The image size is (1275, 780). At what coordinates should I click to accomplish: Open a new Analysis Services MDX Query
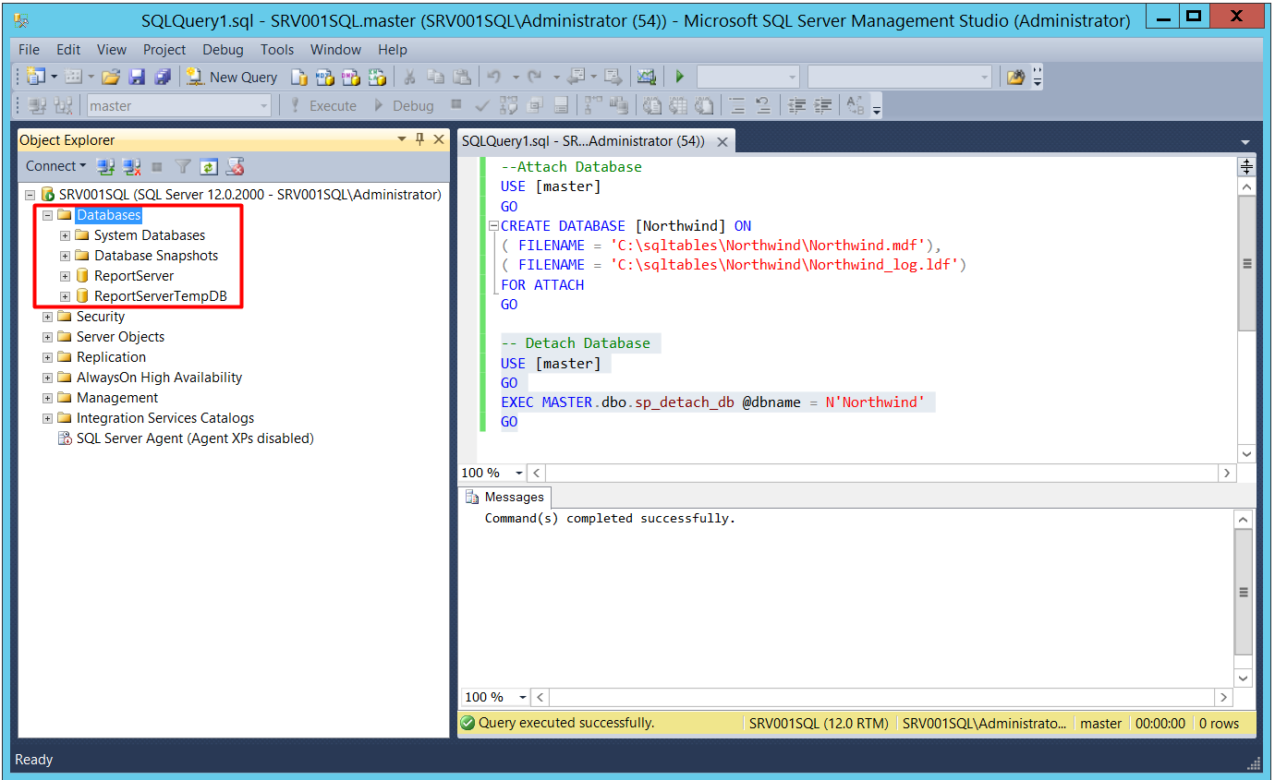point(325,77)
